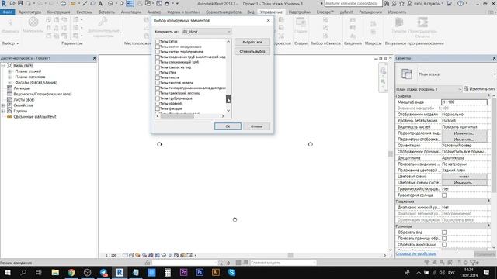
Task: Check the 'Типы фасадов' checkbox
Action: tap(158, 108)
